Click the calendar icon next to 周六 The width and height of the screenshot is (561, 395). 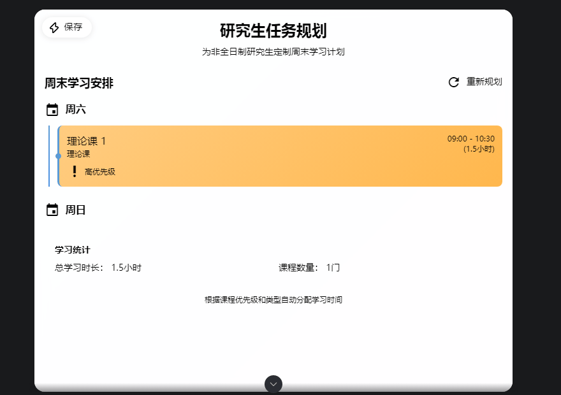coord(52,110)
